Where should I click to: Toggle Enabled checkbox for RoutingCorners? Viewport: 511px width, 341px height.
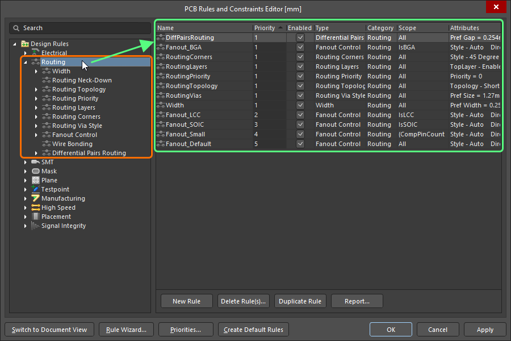300,57
